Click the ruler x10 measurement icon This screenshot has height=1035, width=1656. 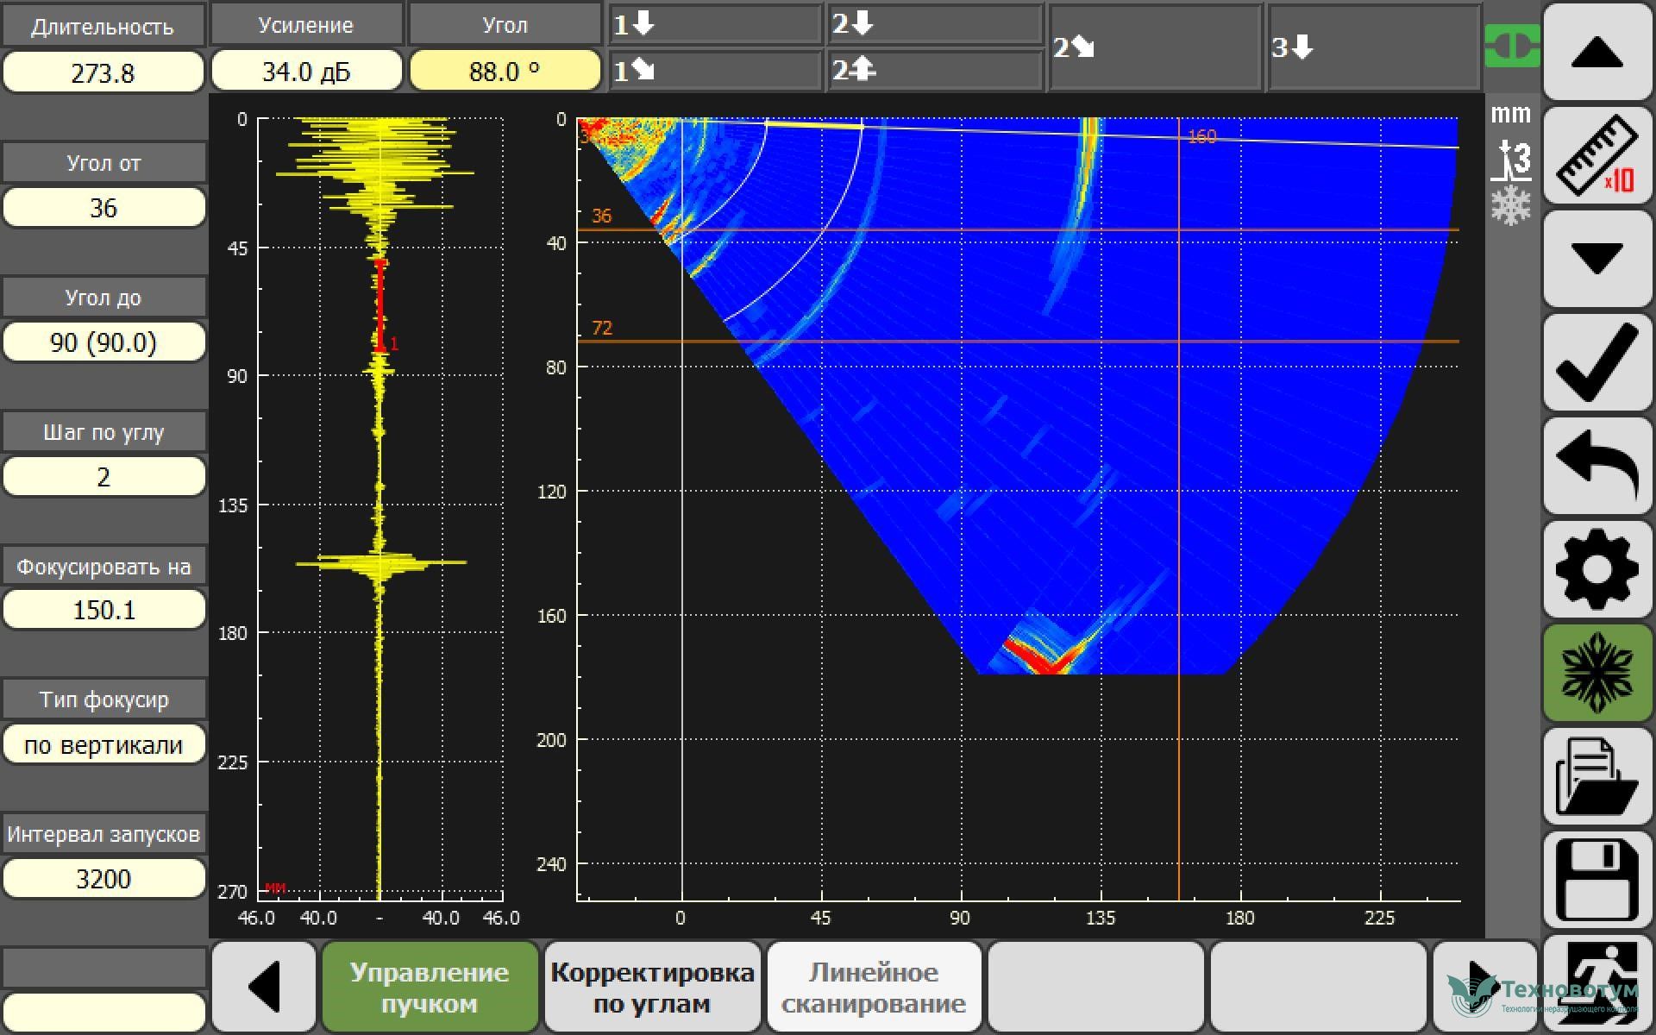[x=1596, y=156]
